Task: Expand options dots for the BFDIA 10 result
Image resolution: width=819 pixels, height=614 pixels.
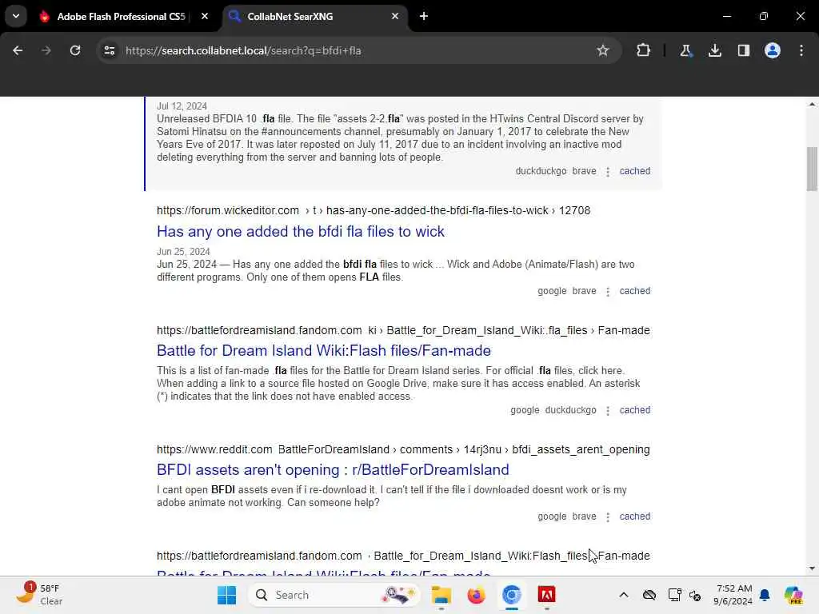Action: point(608,172)
